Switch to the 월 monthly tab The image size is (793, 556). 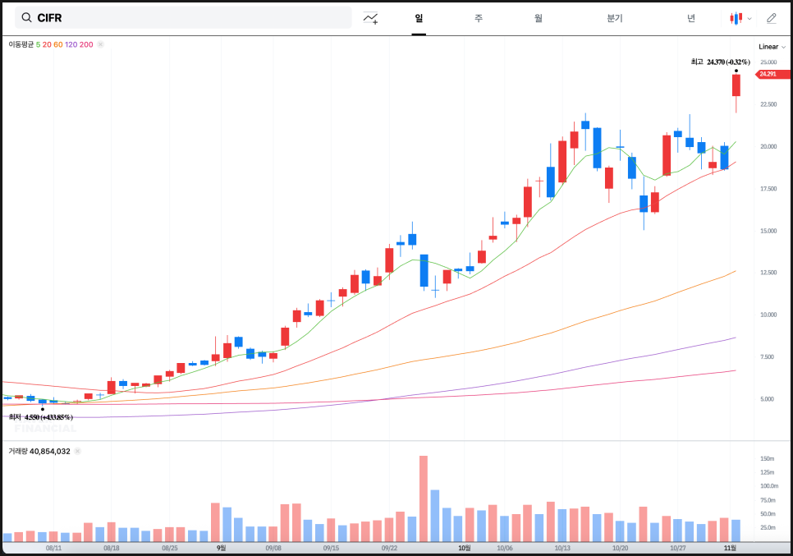click(x=538, y=17)
